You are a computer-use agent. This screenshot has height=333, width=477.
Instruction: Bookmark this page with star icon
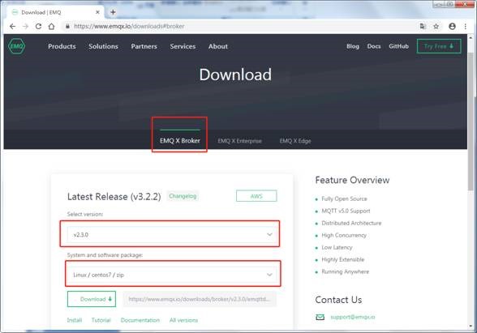coord(436,27)
